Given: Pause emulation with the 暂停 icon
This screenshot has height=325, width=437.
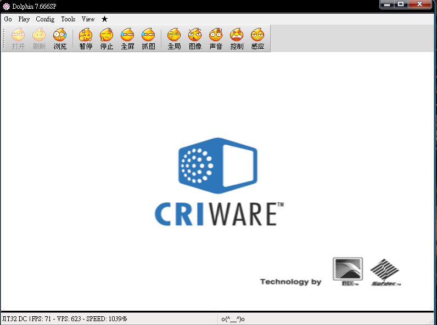Looking at the screenshot, I should coord(86,39).
